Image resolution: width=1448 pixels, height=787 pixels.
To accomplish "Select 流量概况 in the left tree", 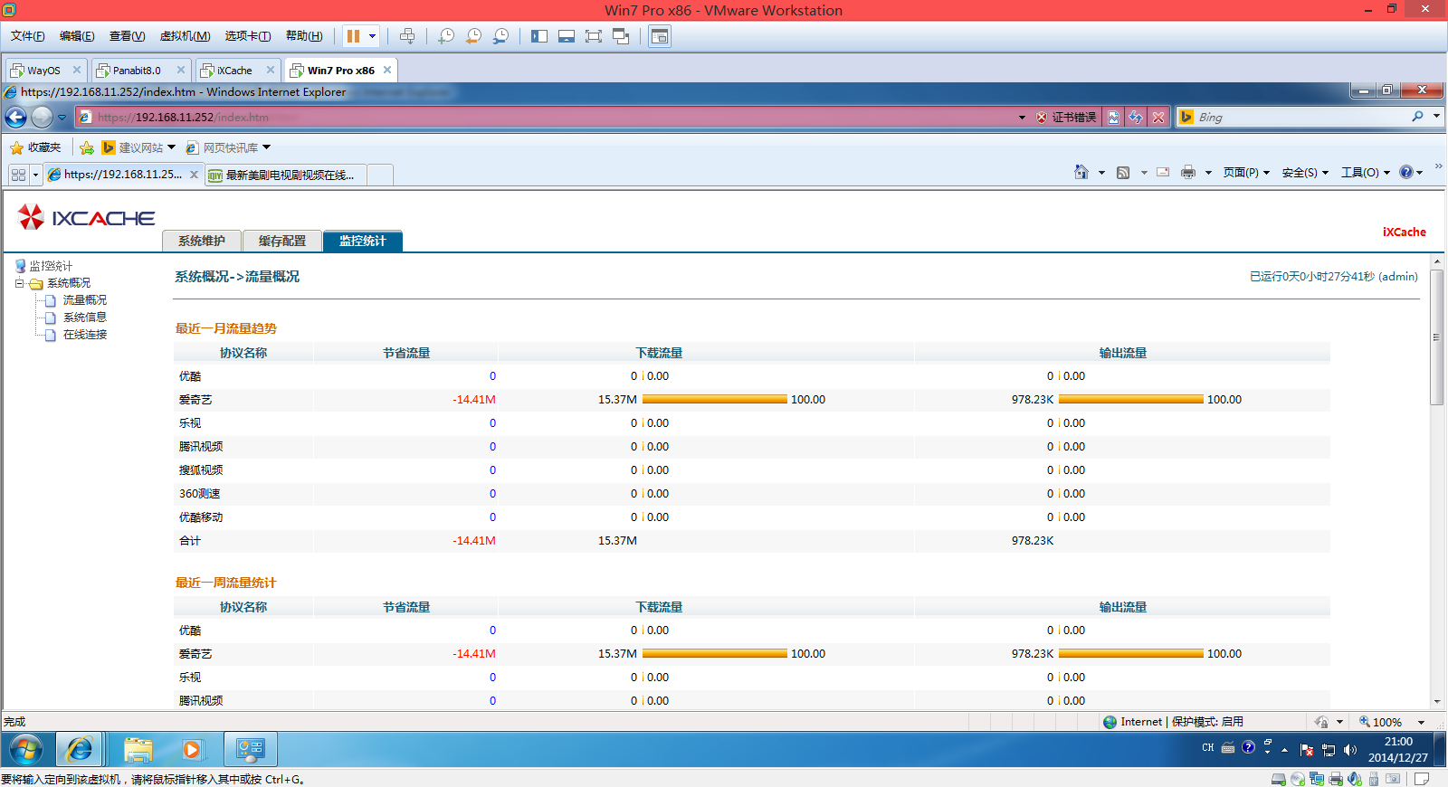I will click(x=85, y=300).
